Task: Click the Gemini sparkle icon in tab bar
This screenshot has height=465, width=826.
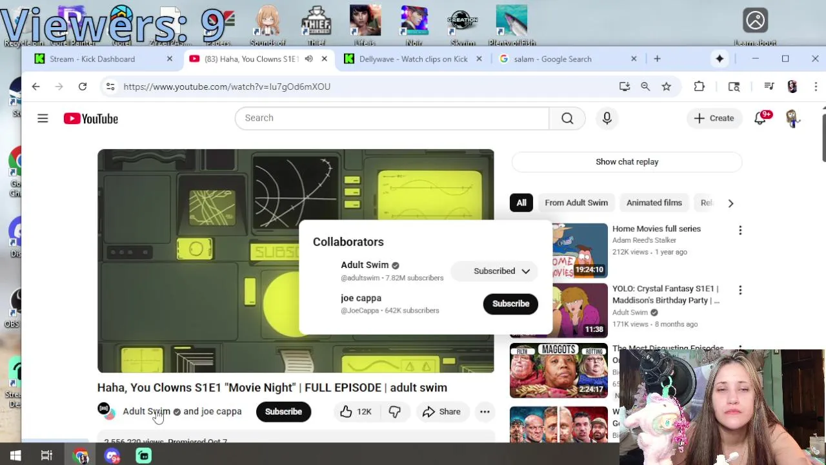Action: (720, 59)
